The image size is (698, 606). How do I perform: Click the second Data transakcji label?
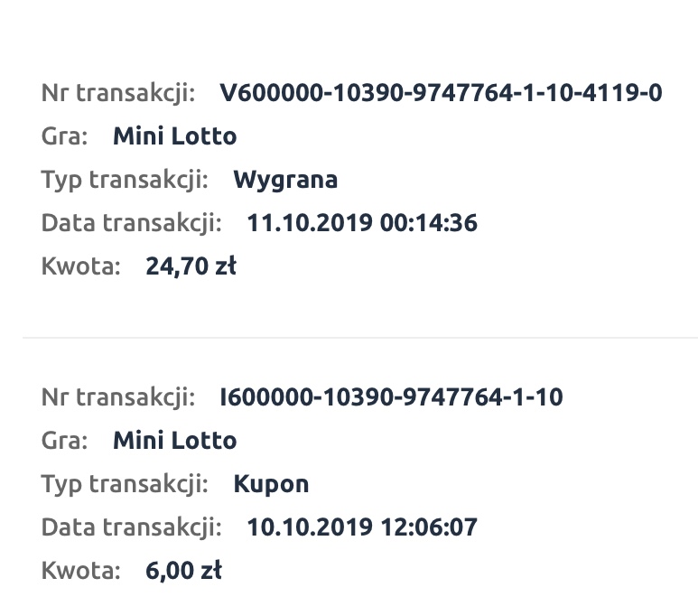[x=131, y=527]
